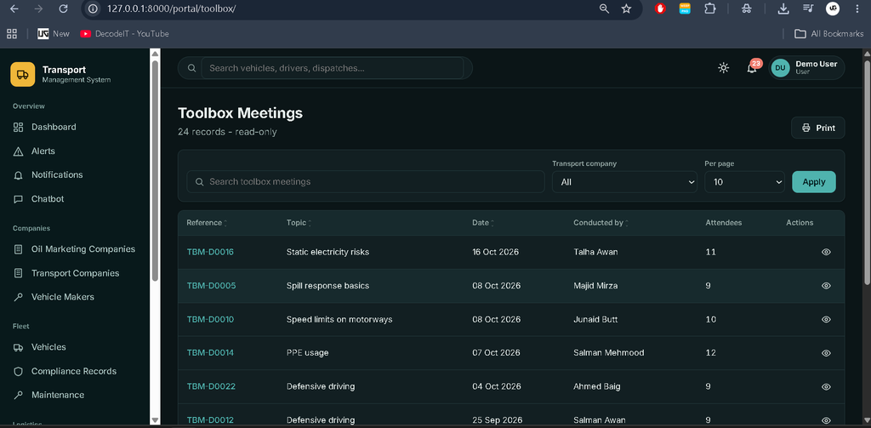
Task: Open Notifications in the sidebar
Action: (57, 174)
